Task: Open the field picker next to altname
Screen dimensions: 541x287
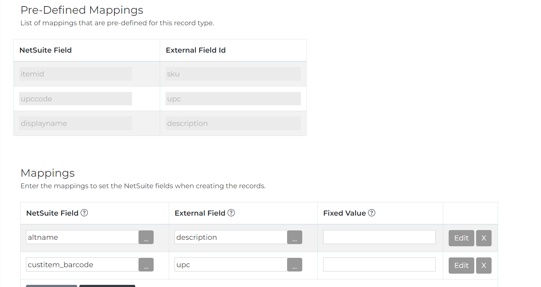Action: pos(146,237)
